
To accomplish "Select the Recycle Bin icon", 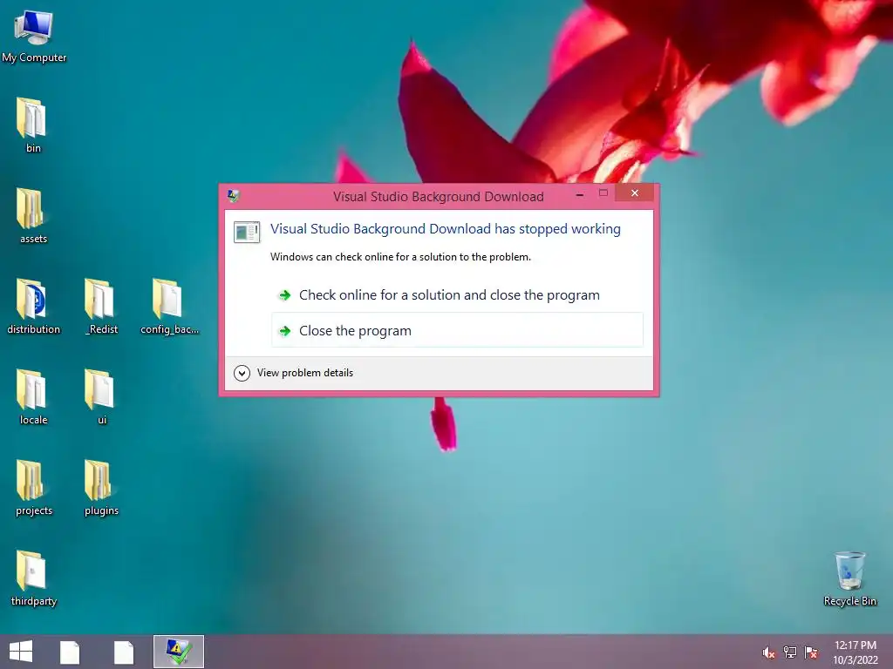I will (x=849, y=578).
